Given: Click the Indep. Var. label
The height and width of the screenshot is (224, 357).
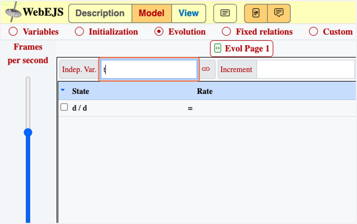Looking at the screenshot, I should point(79,70).
